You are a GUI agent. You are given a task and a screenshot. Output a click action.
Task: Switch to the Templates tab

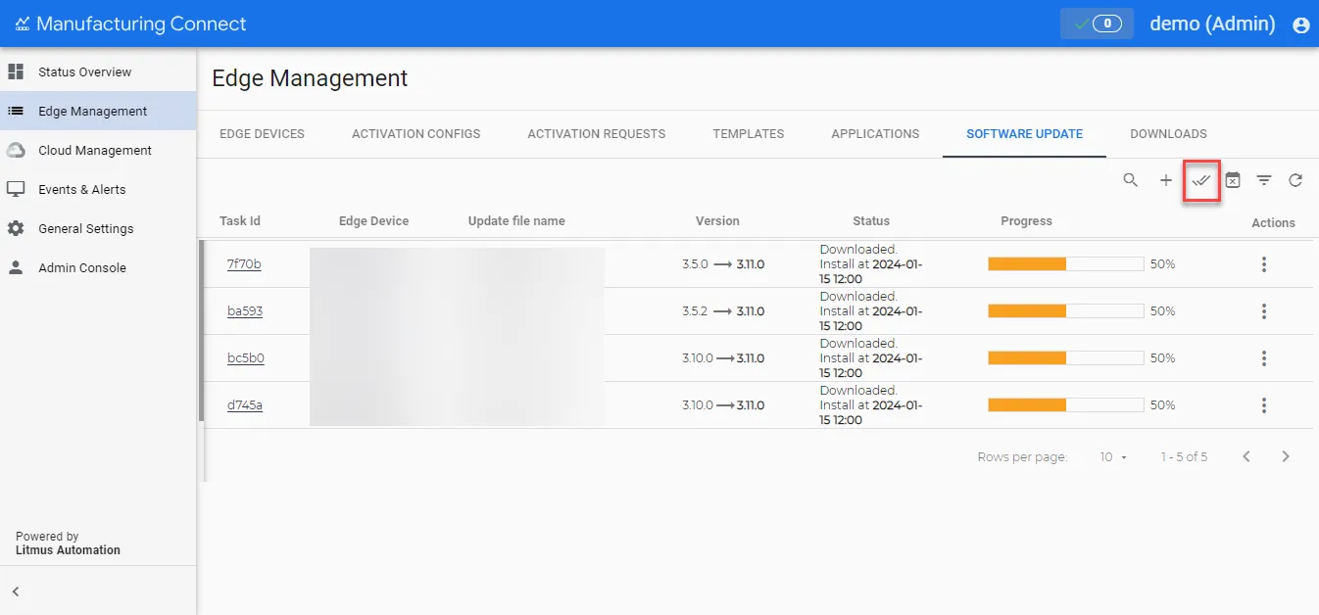pyautogui.click(x=749, y=134)
